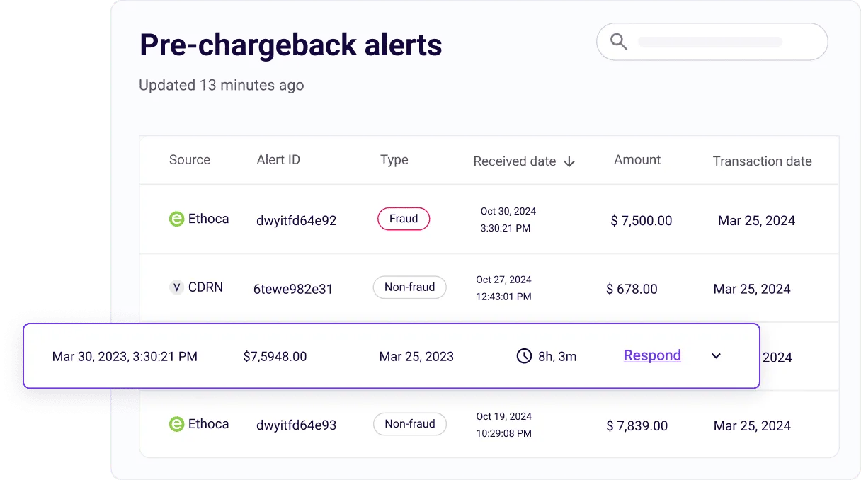Screen dimensions: 861x480
Task: Click the Fraud type badge
Action: (404, 219)
